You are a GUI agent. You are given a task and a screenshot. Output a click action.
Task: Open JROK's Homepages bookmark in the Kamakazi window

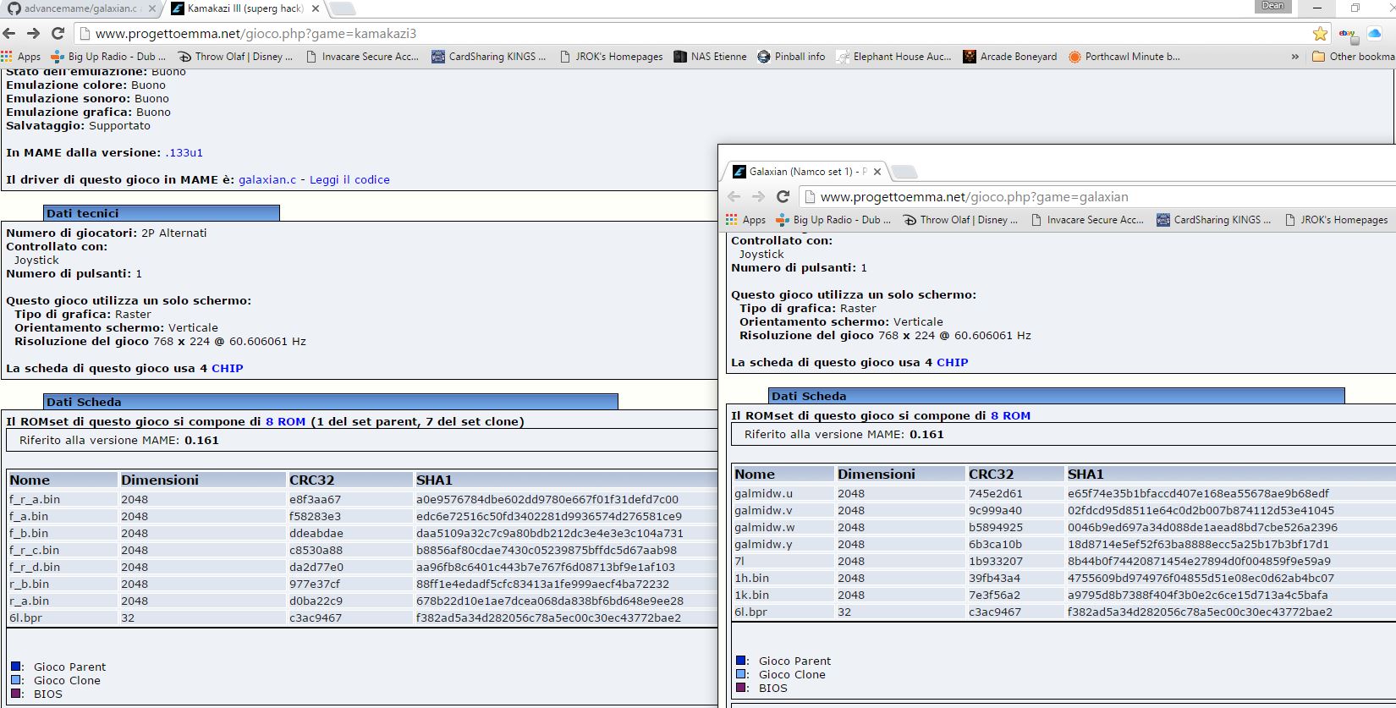click(x=611, y=57)
